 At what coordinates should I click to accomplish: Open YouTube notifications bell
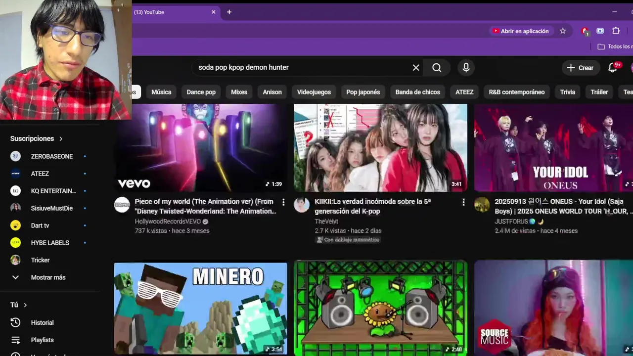click(612, 68)
